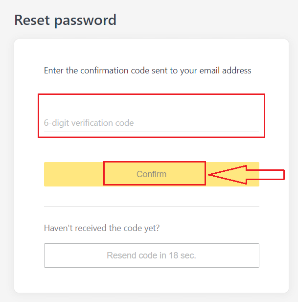Click the horizontal divider below Confirm

[x=151, y=206]
